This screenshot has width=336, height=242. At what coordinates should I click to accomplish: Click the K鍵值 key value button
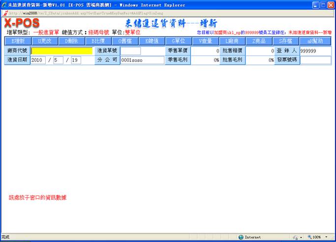(x=152, y=41)
